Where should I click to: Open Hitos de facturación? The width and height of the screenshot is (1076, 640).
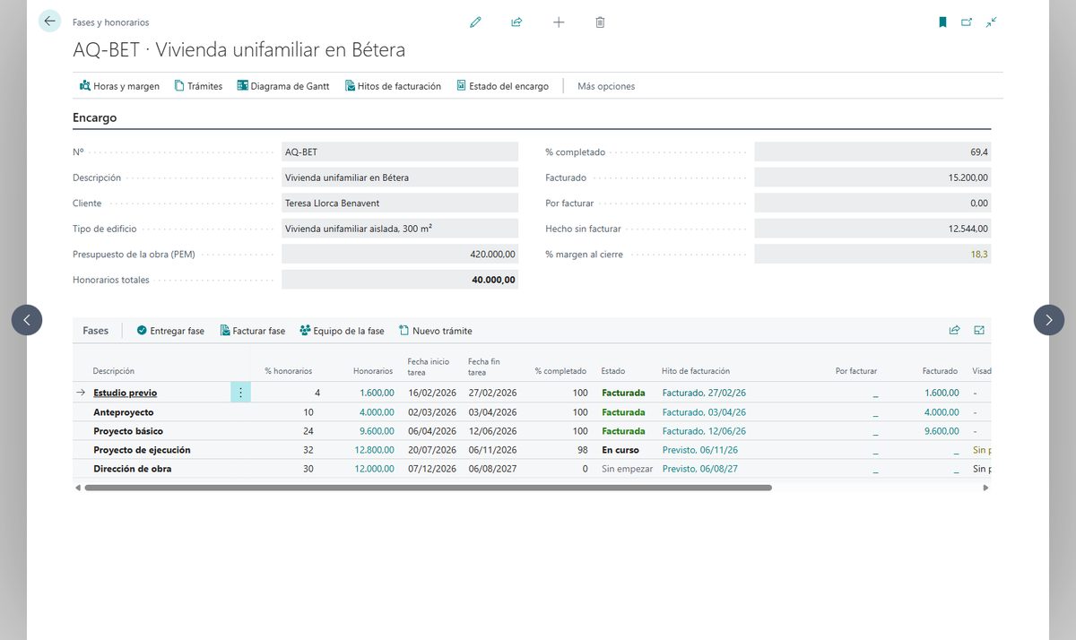tap(393, 86)
